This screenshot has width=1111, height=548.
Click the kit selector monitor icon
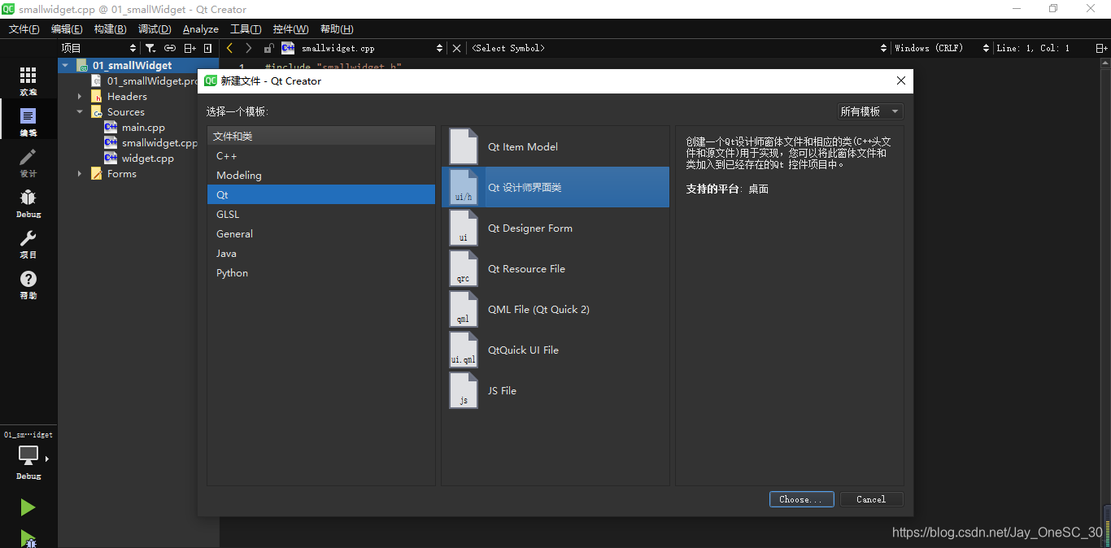tap(28, 455)
